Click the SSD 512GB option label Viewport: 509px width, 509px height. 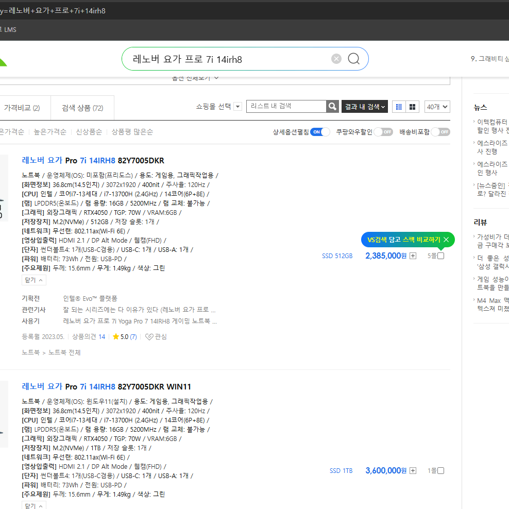coord(337,256)
